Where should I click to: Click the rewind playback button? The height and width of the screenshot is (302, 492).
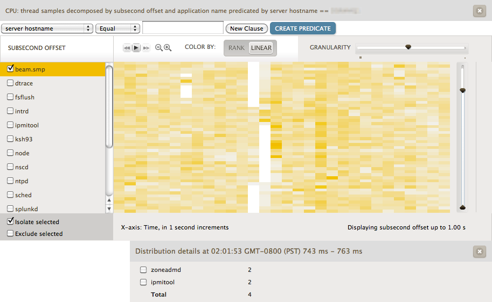coord(127,48)
